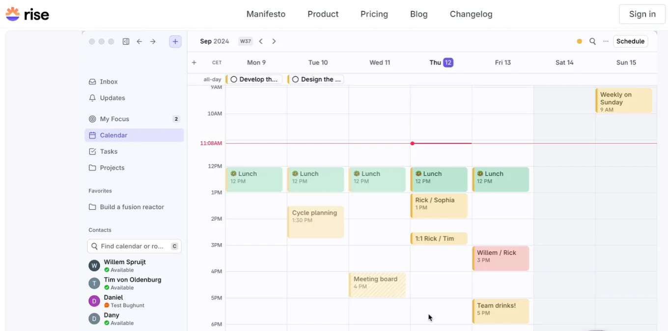Image resolution: width=668 pixels, height=331 pixels.
Task: Focus the Find calendar or room field
Action: (x=134, y=246)
